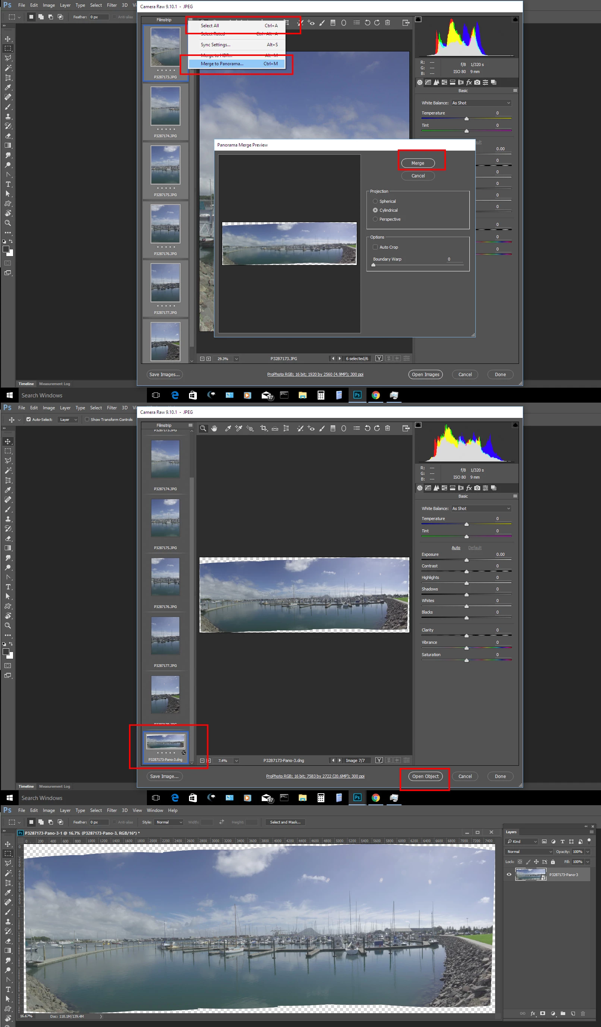The width and height of the screenshot is (601, 1027).
Task: Click the trash icon in Open Object window toolbar
Action: (388, 428)
